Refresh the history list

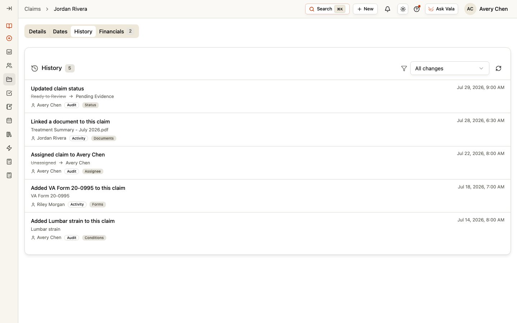click(x=498, y=68)
